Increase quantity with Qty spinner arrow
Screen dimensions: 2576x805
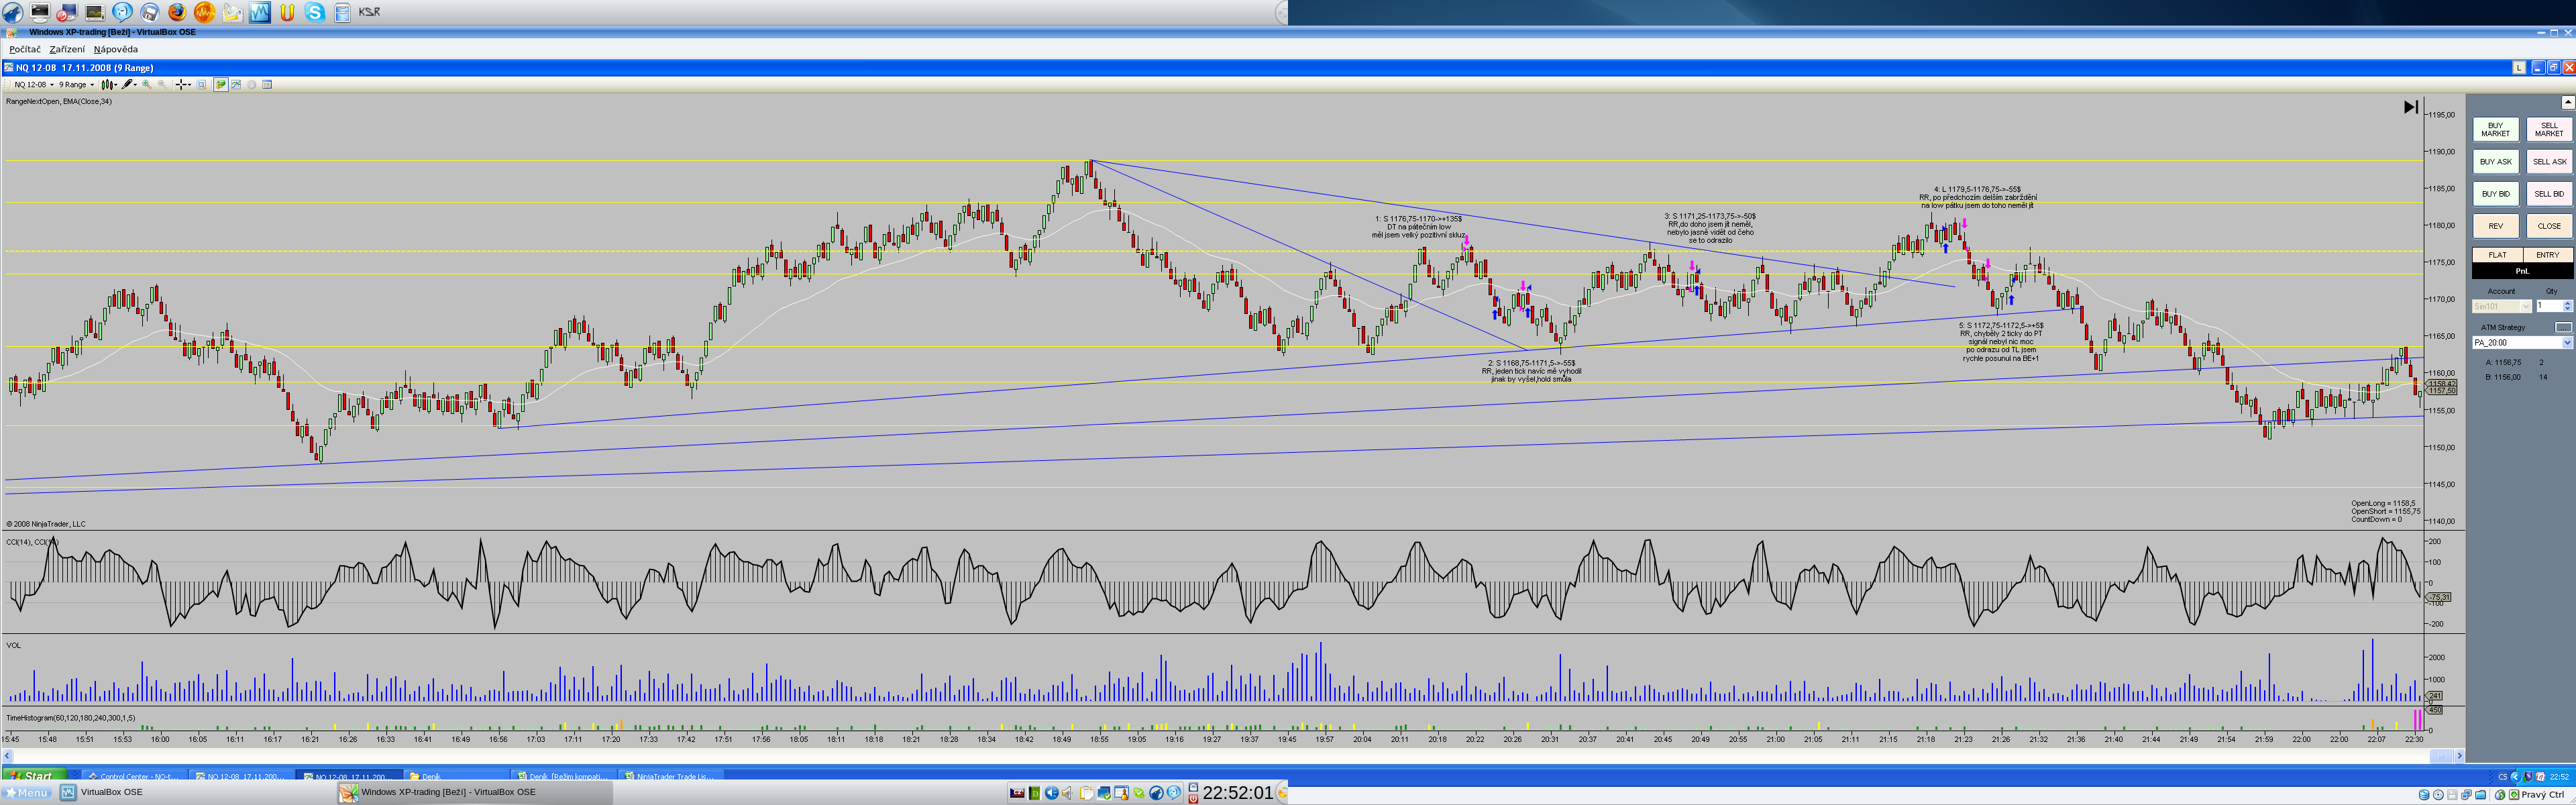tap(2567, 303)
